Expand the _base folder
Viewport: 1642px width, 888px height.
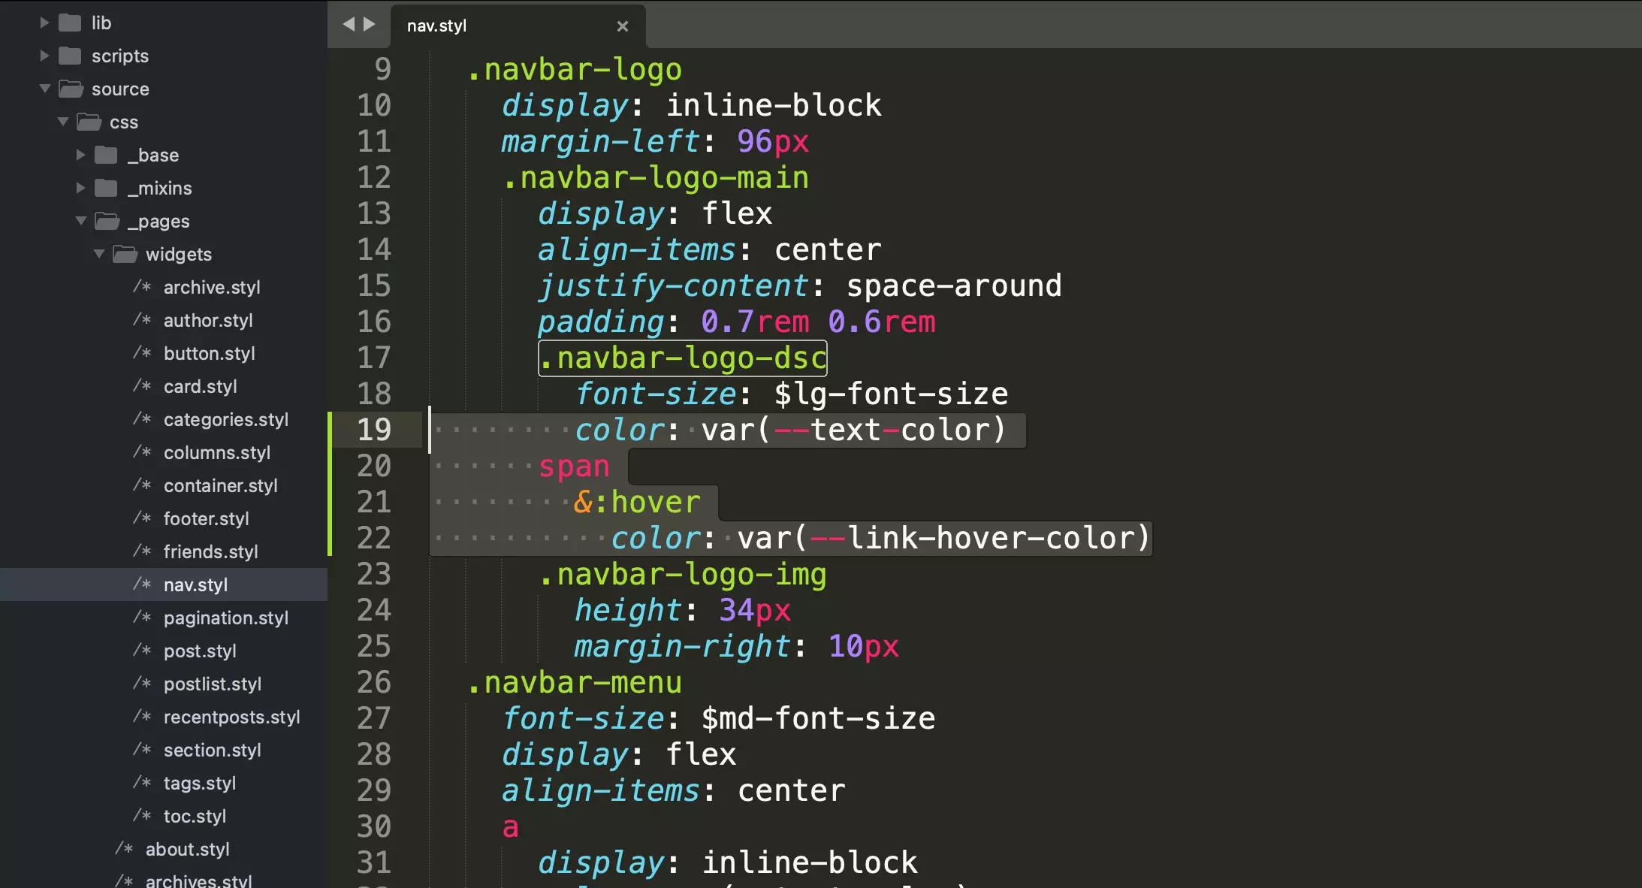click(x=80, y=155)
